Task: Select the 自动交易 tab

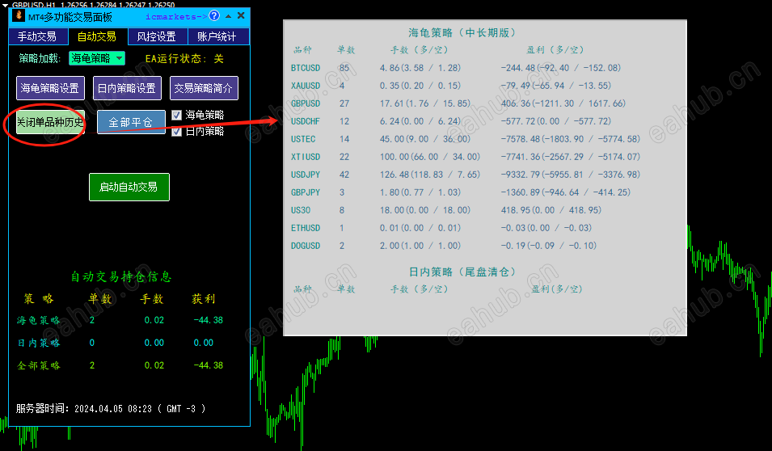Action: point(97,36)
